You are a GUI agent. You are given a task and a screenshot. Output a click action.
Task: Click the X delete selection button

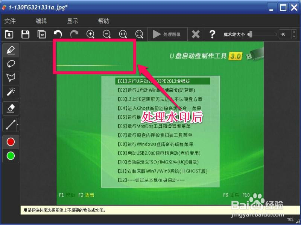click(196, 34)
